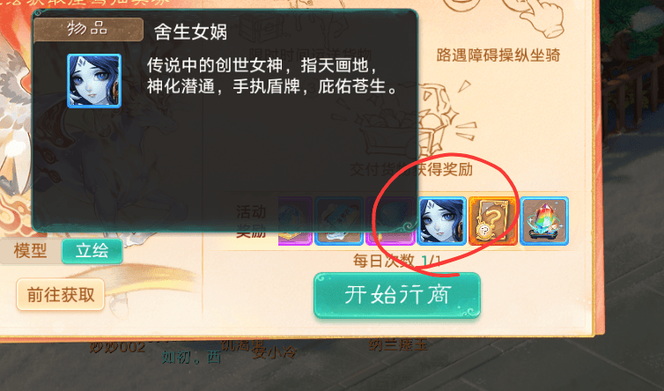Switch to the 模型 view
Image resolution: width=664 pixels, height=391 pixels.
30,251
